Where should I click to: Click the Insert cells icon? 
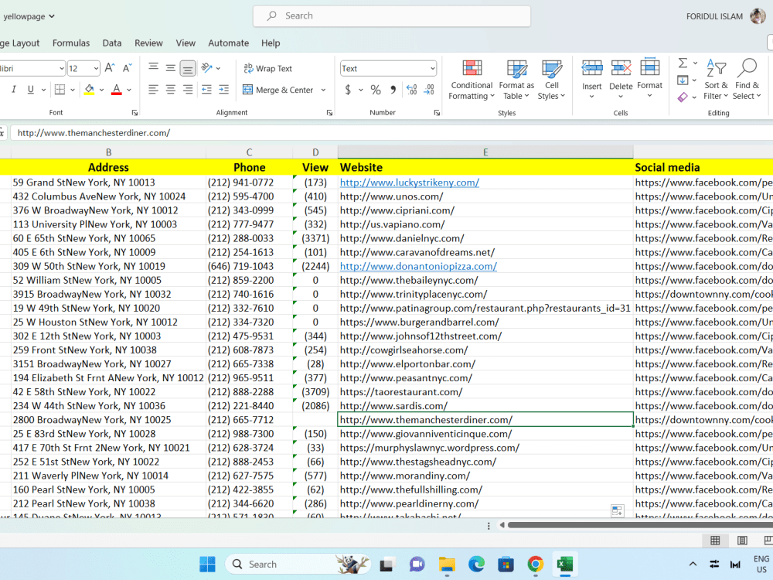pyautogui.click(x=591, y=68)
